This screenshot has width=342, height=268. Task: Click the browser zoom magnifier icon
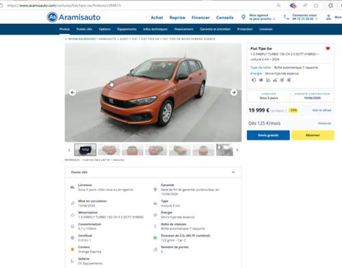pos(278,5)
